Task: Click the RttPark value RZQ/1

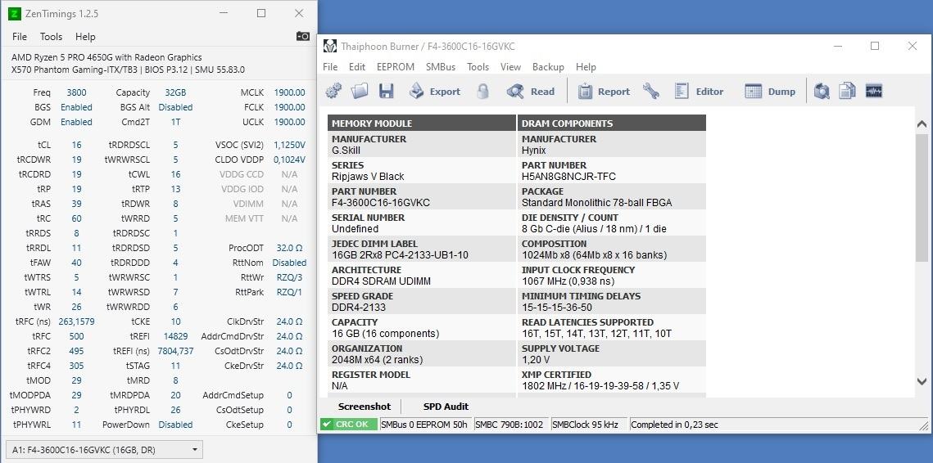Action: point(290,292)
